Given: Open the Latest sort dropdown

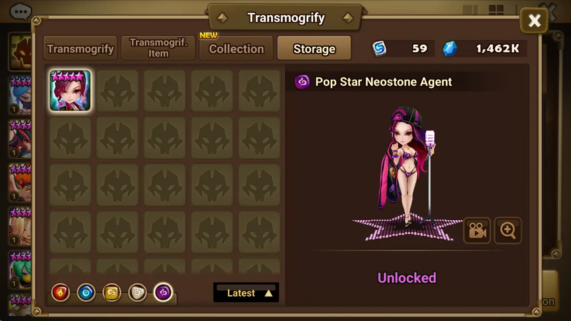Looking at the screenshot, I should [246, 292].
